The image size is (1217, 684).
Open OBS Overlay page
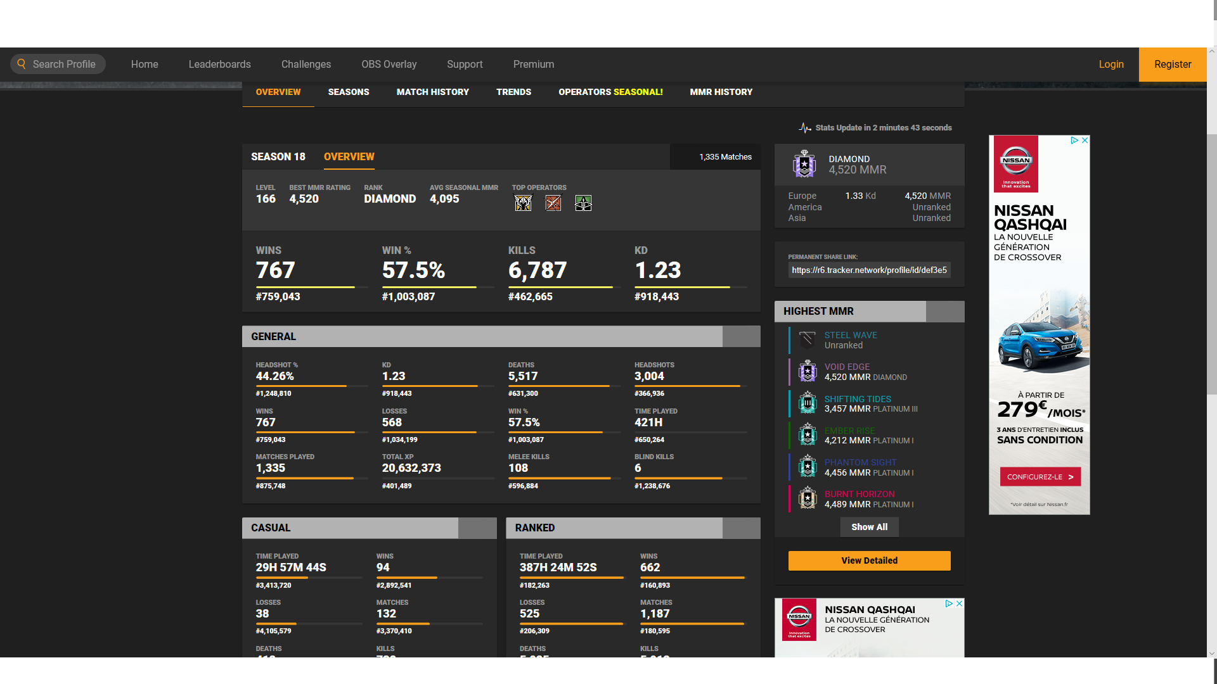point(389,65)
